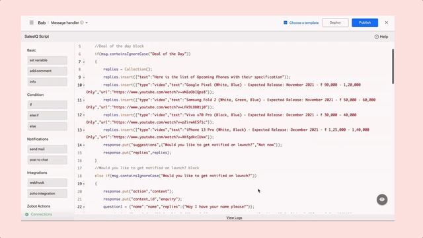Insert an info block
Viewport: 423px width, 238px height.
(47, 82)
